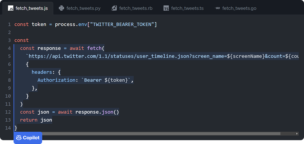This screenshot has height=144, width=304.
Task: Click the `Bearer ${token}` template string
Action: (x=106, y=80)
